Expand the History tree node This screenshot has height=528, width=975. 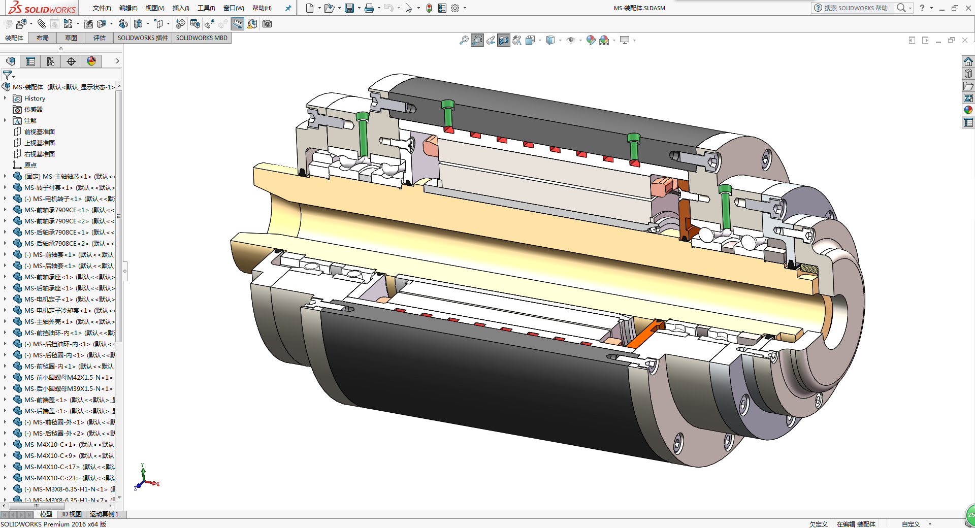(5, 98)
